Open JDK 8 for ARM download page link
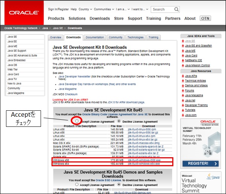 pyautogui.click(x=126, y=102)
